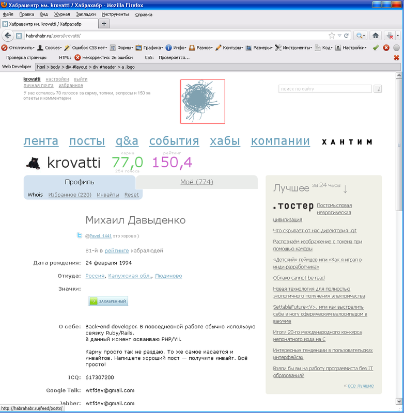Open the все лучшие link

point(361,386)
